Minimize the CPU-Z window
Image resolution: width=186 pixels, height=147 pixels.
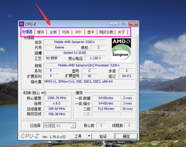(x=114, y=24)
